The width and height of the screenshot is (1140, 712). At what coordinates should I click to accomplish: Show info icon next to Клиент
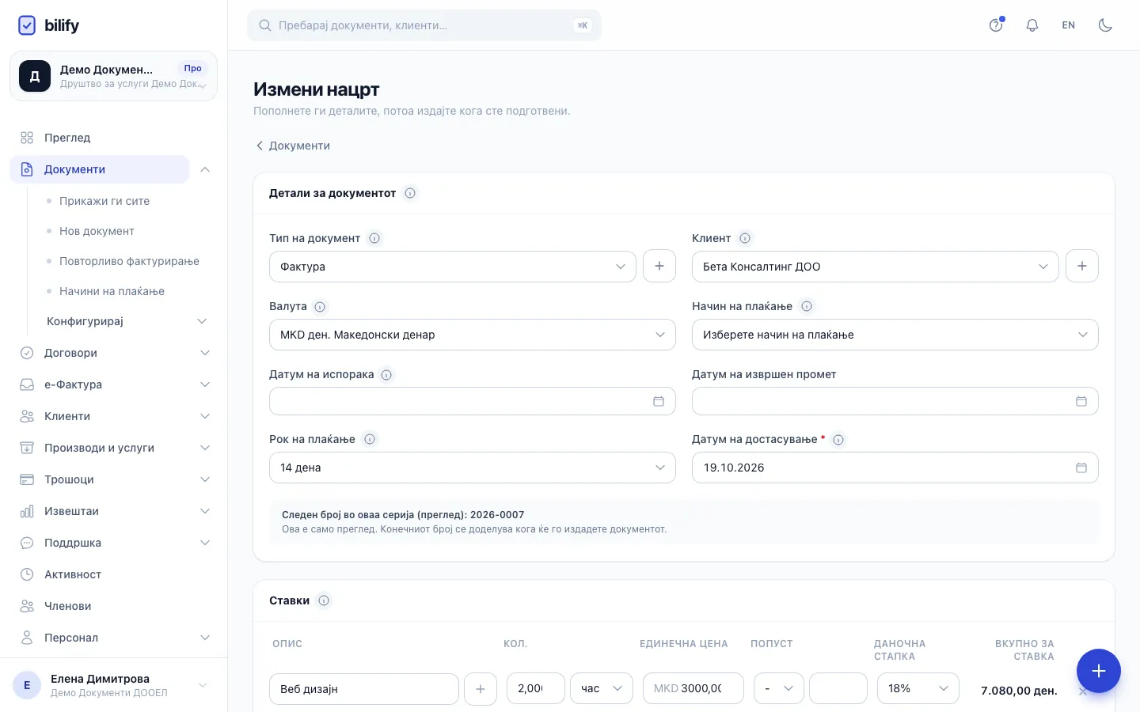(745, 238)
